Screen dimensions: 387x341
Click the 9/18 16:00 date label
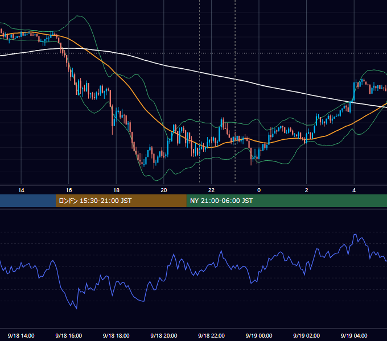[x=69, y=335]
